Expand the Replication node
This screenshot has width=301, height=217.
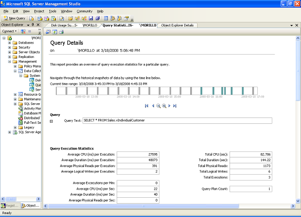click(9, 57)
